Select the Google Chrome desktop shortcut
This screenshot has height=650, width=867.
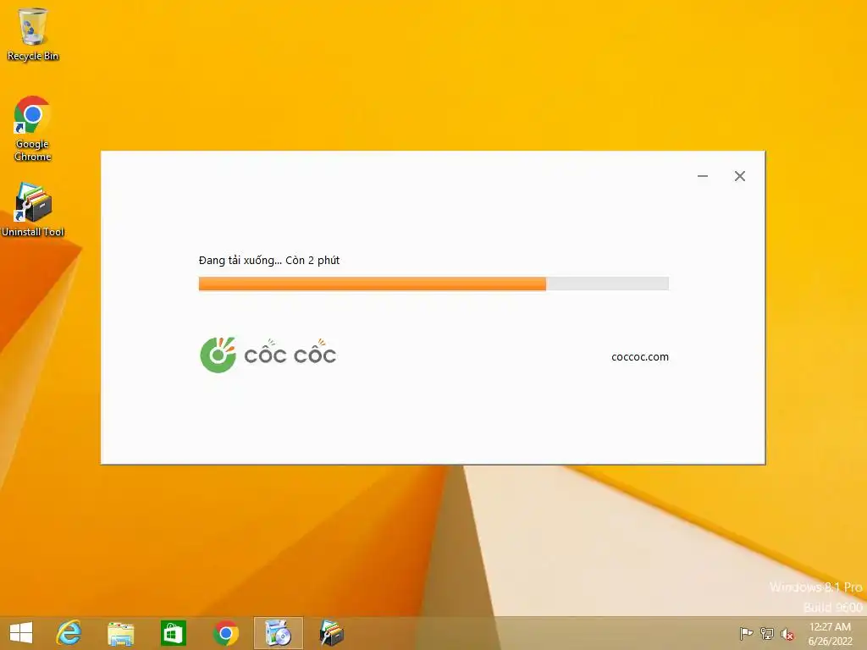32,129
